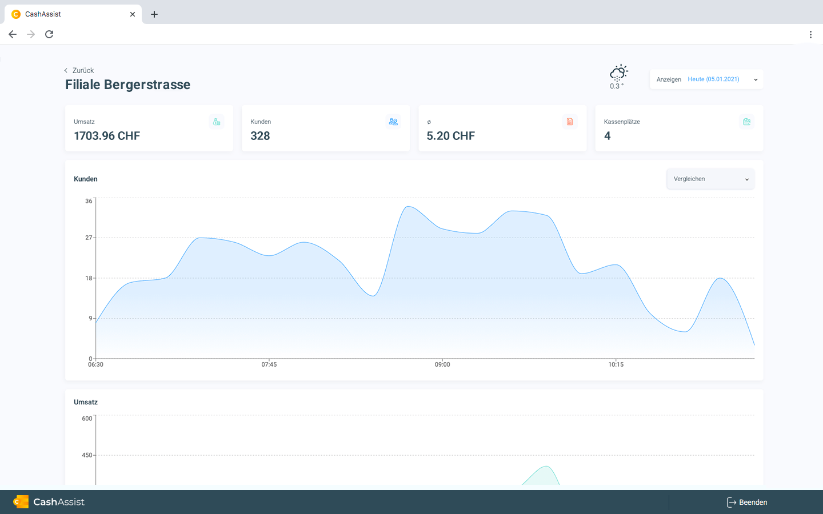Viewport: 823px width, 514px height.
Task: Open a new browser tab
Action: (x=154, y=14)
